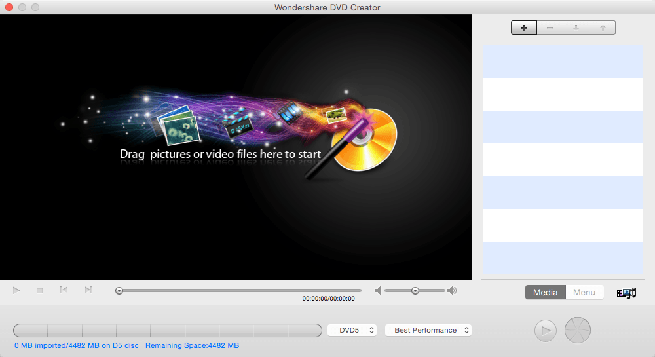Switch to the Media tab
655x357 pixels.
(545, 292)
